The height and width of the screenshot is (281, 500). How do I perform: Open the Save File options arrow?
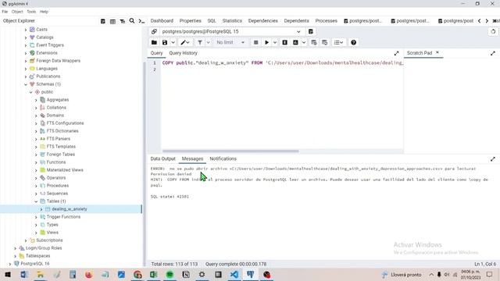click(173, 42)
